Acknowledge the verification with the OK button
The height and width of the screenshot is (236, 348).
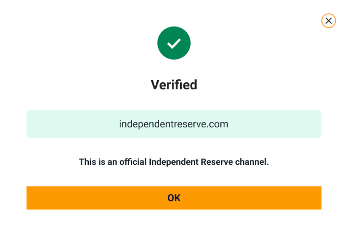[x=174, y=198]
